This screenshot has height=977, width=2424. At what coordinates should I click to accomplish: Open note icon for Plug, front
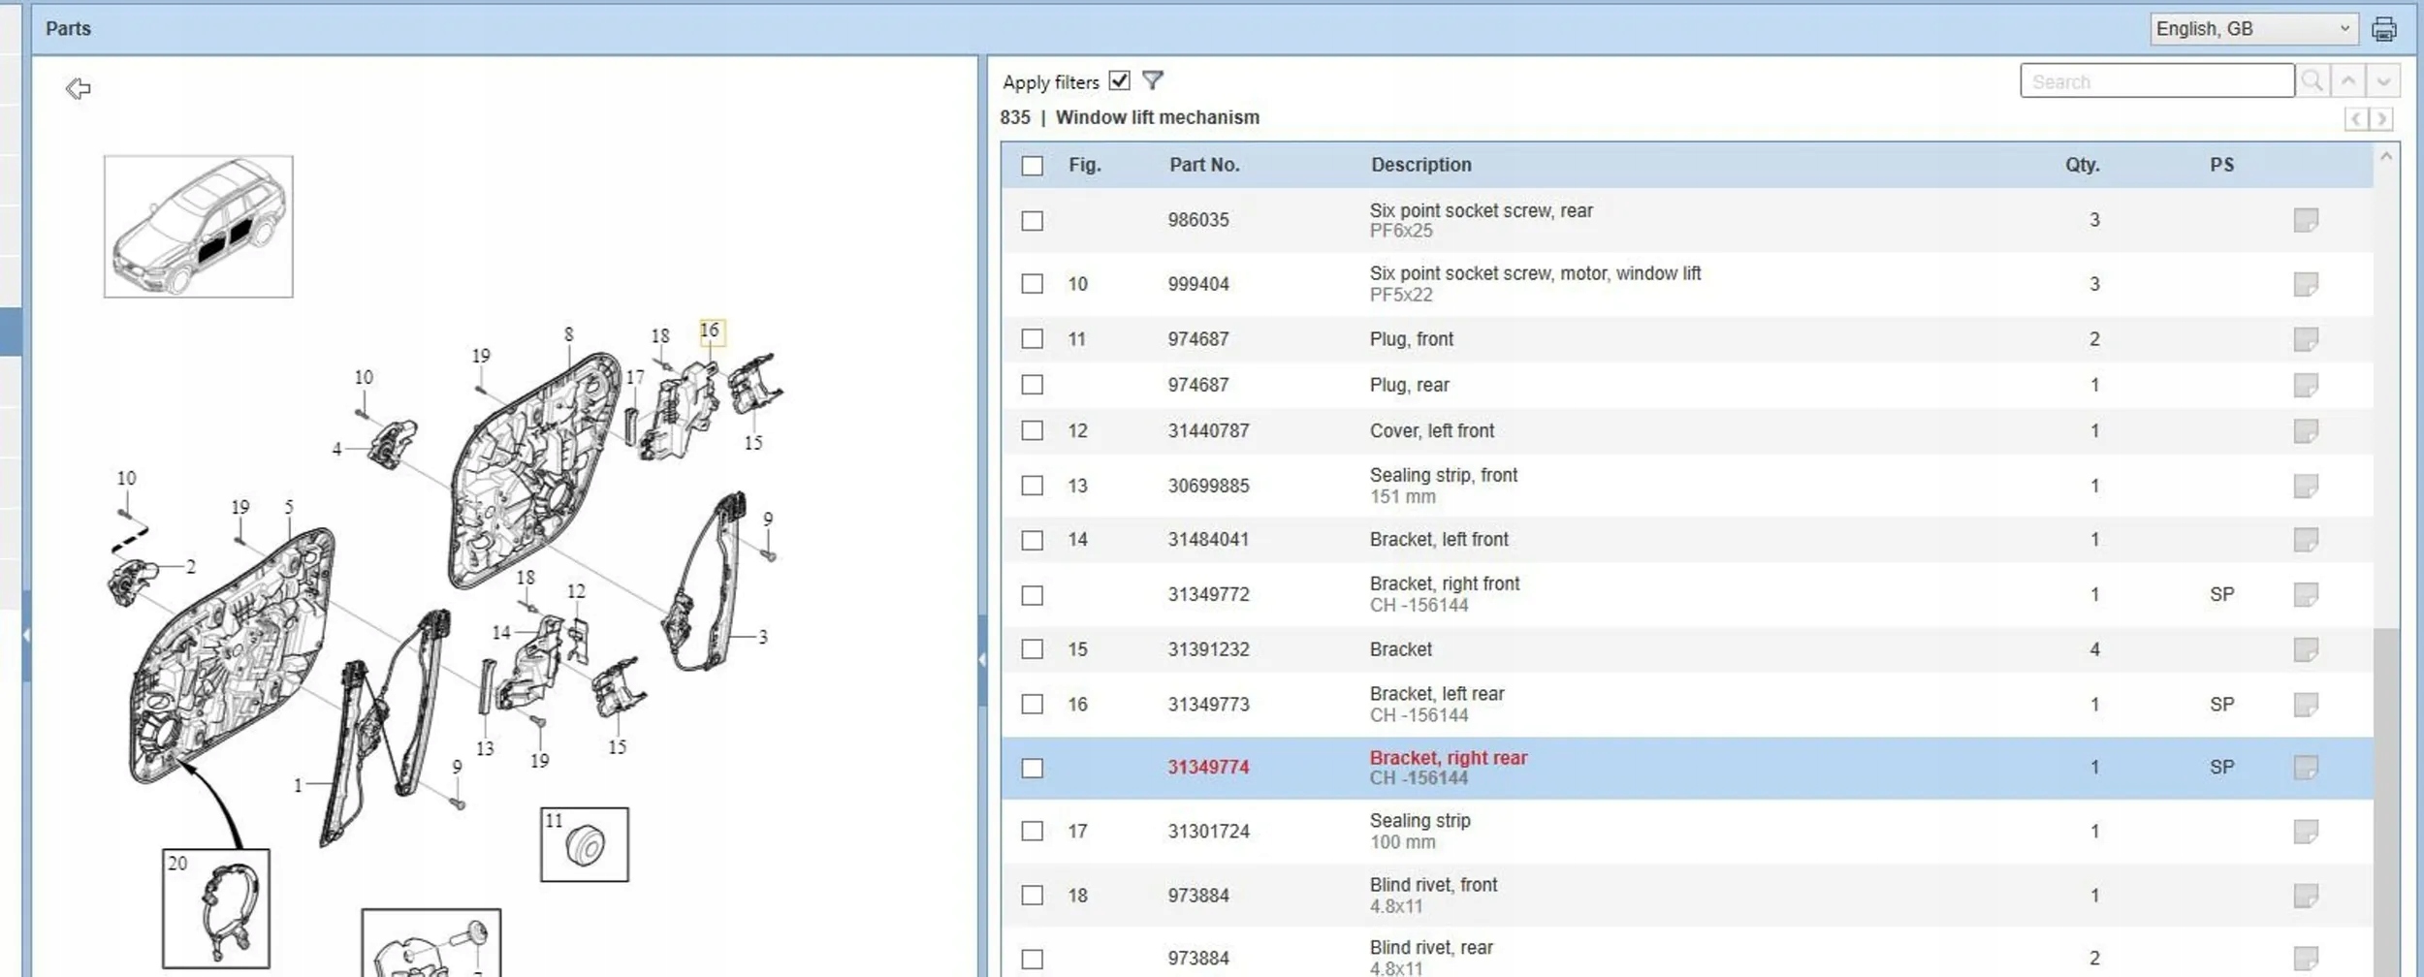tap(2306, 339)
